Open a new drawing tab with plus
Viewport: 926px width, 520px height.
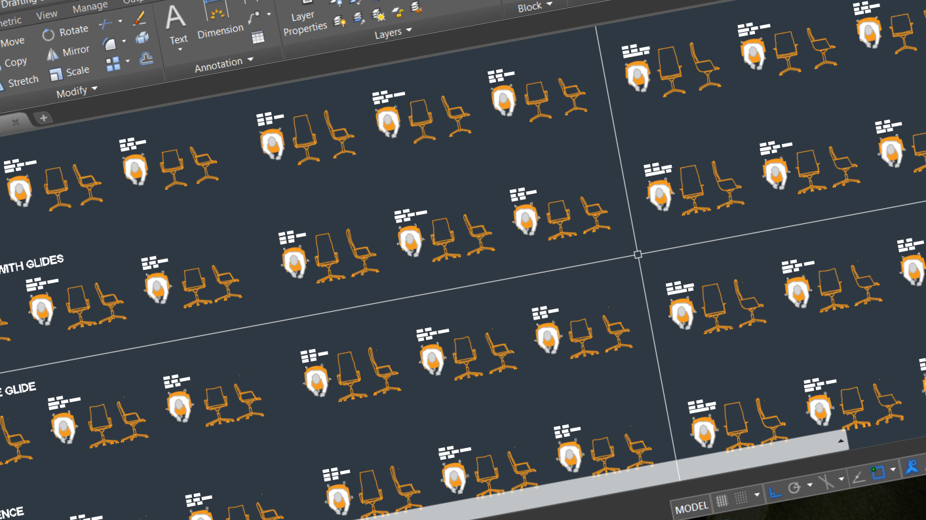point(43,118)
